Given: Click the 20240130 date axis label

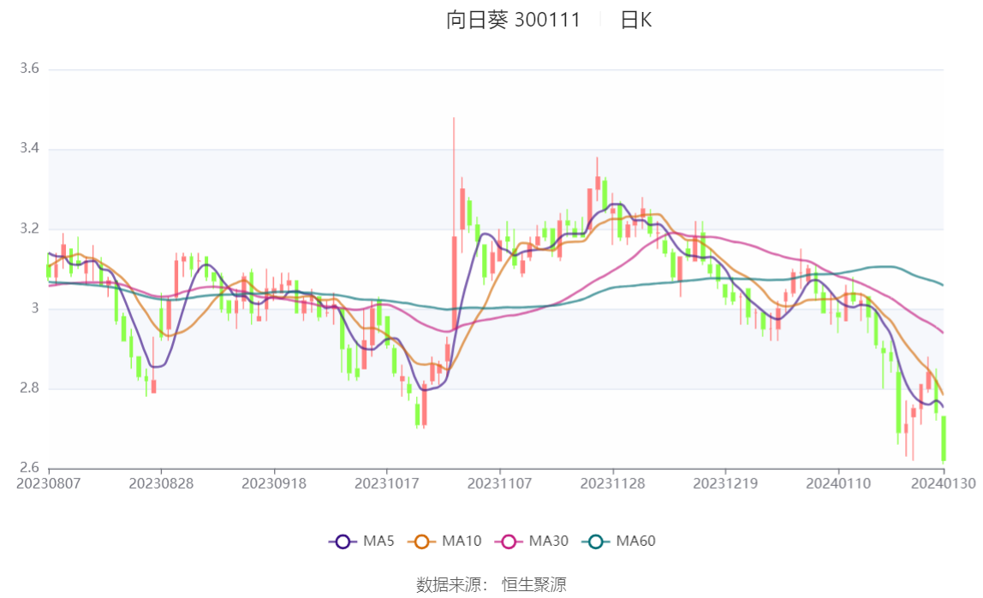Looking at the screenshot, I should click(x=944, y=483).
